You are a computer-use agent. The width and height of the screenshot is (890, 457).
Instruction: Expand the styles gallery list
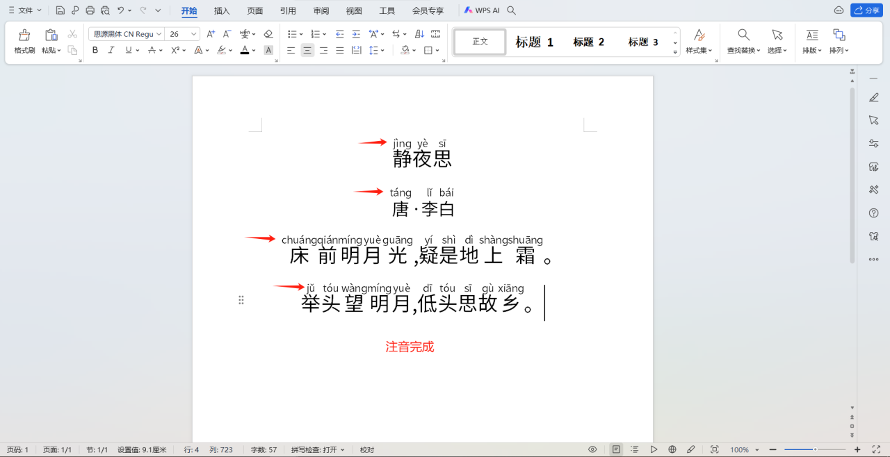[x=674, y=52]
